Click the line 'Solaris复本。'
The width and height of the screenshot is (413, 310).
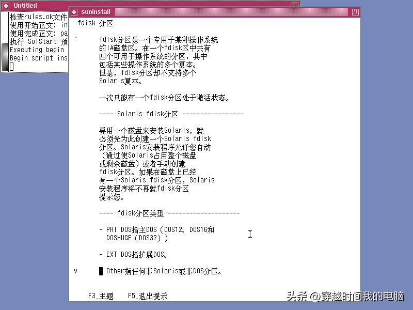121,81
